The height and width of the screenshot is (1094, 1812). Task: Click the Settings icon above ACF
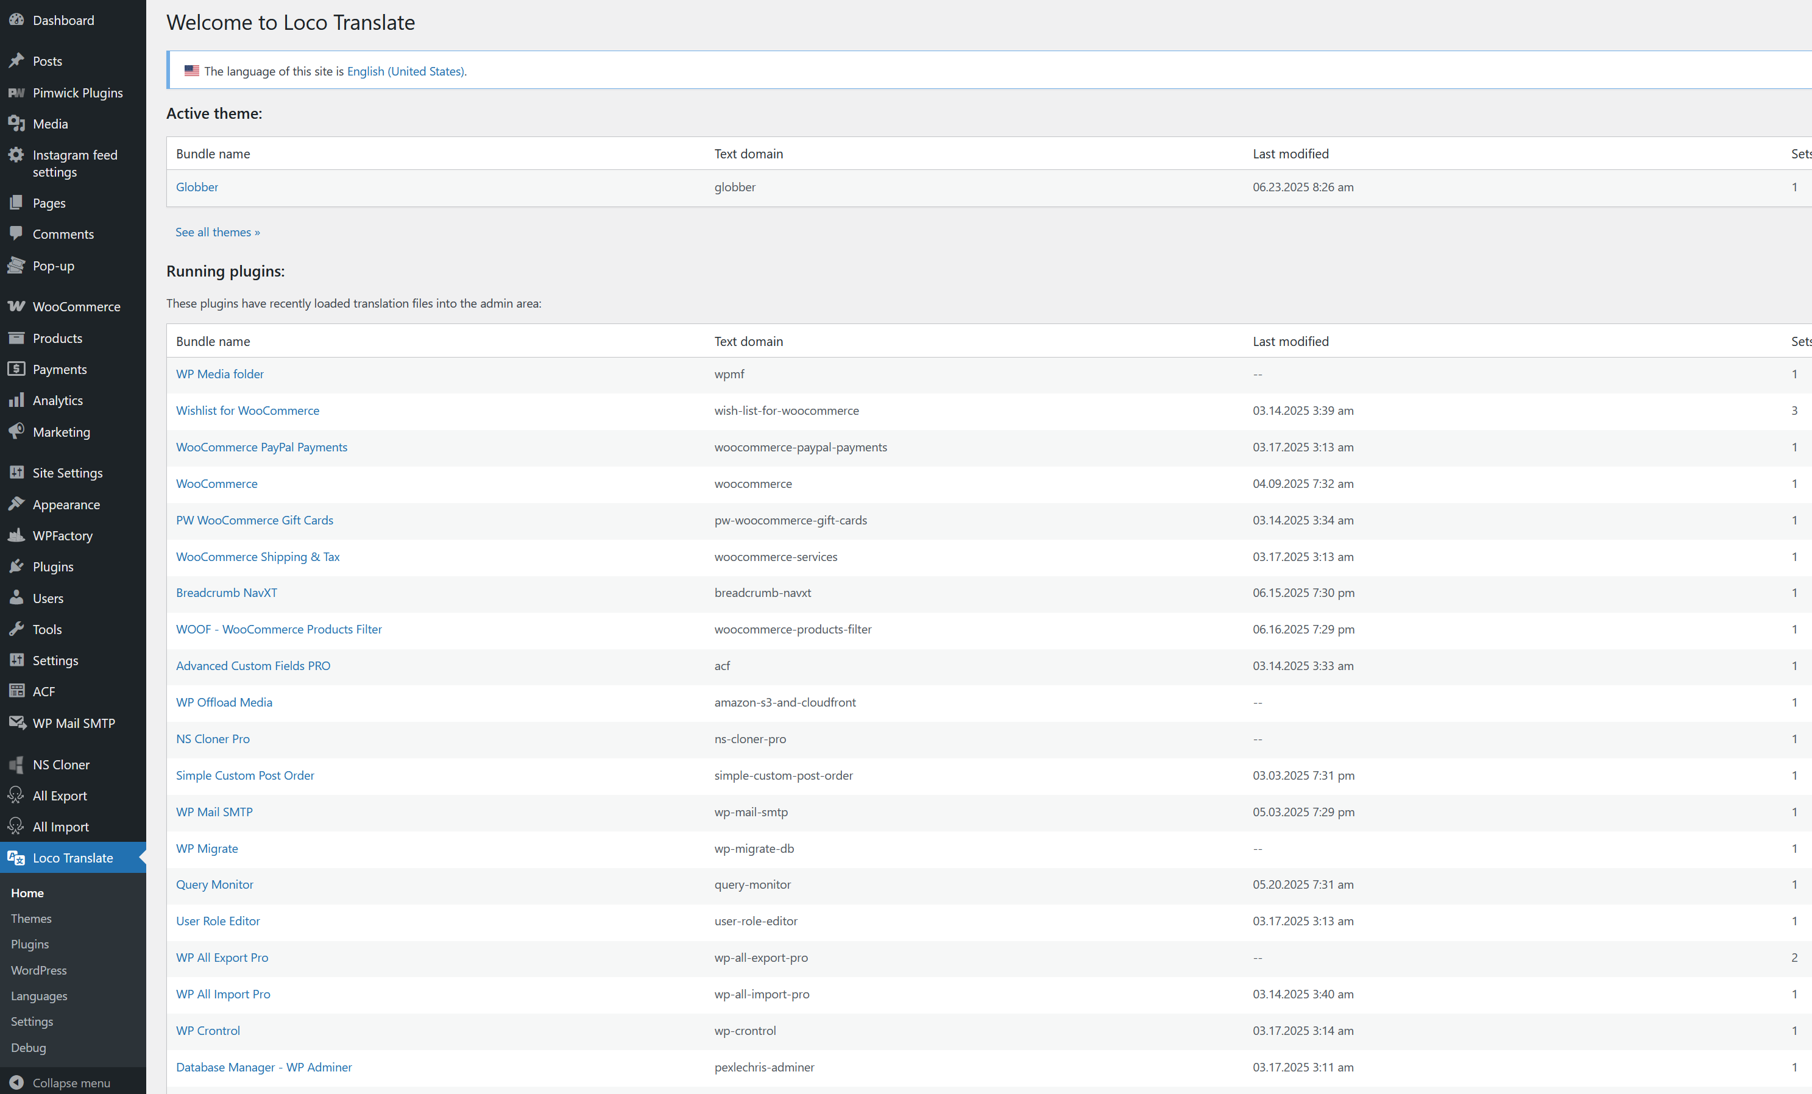pos(16,660)
